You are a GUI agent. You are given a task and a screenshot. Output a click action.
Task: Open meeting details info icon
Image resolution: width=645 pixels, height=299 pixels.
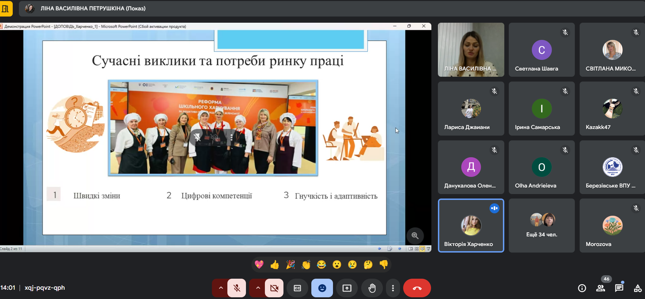coord(582,288)
